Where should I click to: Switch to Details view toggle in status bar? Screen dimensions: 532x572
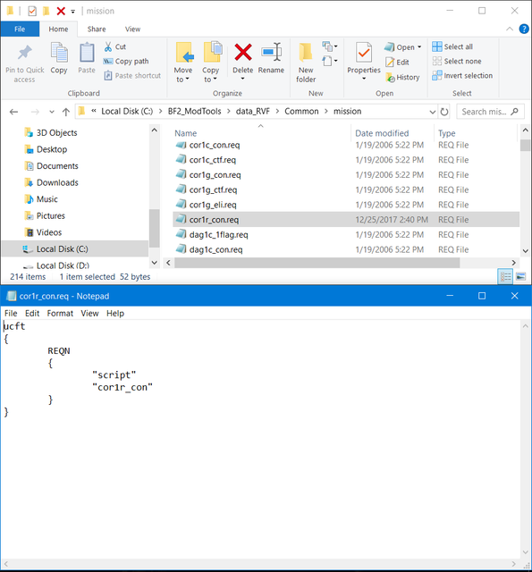click(x=505, y=277)
